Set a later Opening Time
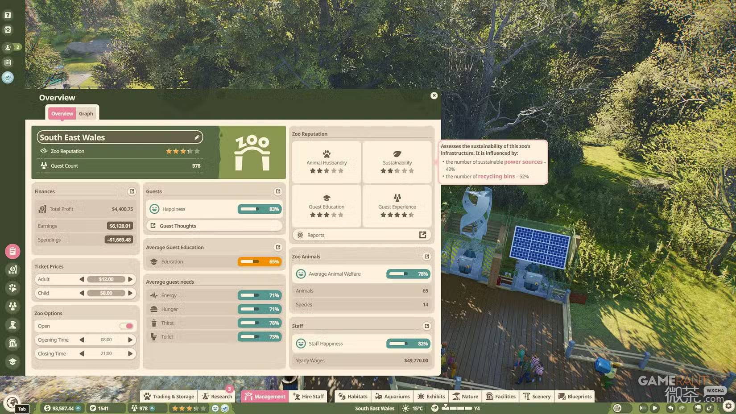 [x=130, y=340]
